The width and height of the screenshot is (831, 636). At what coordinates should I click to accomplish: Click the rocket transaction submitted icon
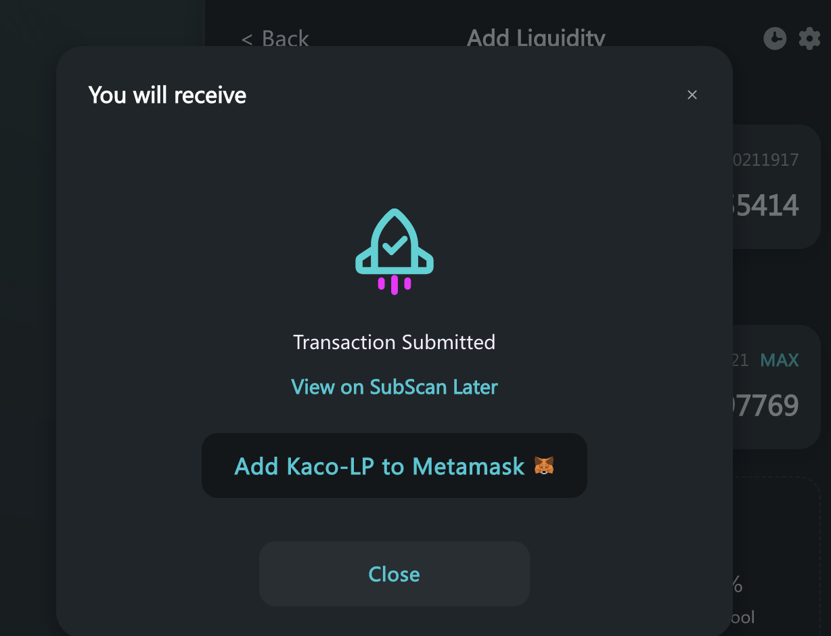(x=395, y=252)
